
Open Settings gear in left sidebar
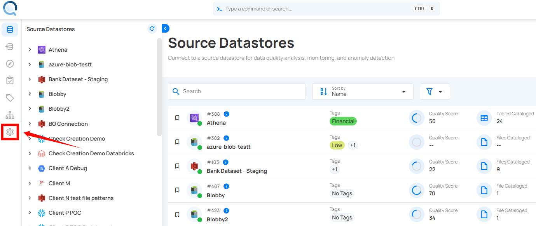[x=10, y=132]
